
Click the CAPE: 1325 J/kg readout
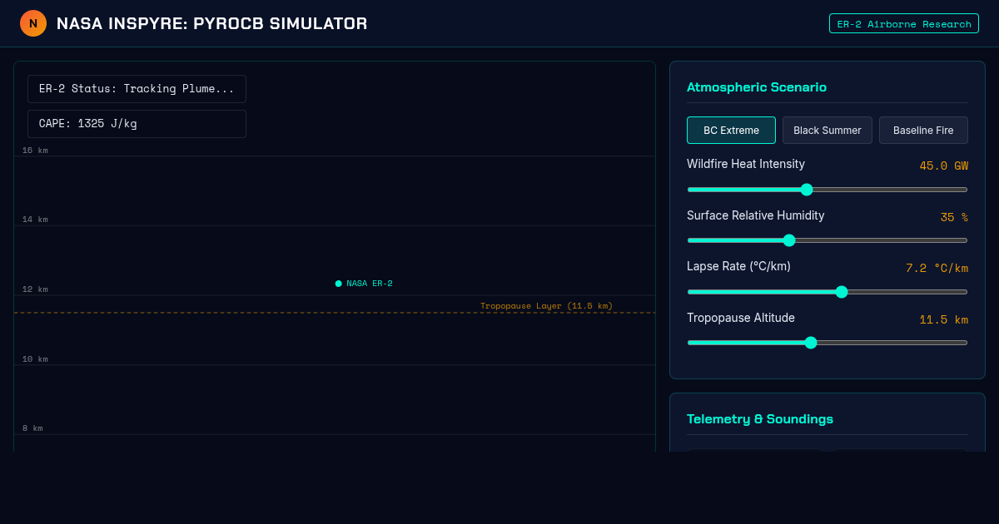coord(137,124)
